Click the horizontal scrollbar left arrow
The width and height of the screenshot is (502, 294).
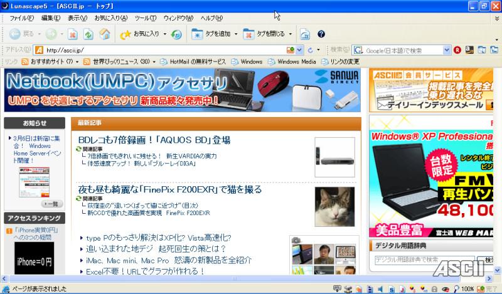click(x=4, y=278)
